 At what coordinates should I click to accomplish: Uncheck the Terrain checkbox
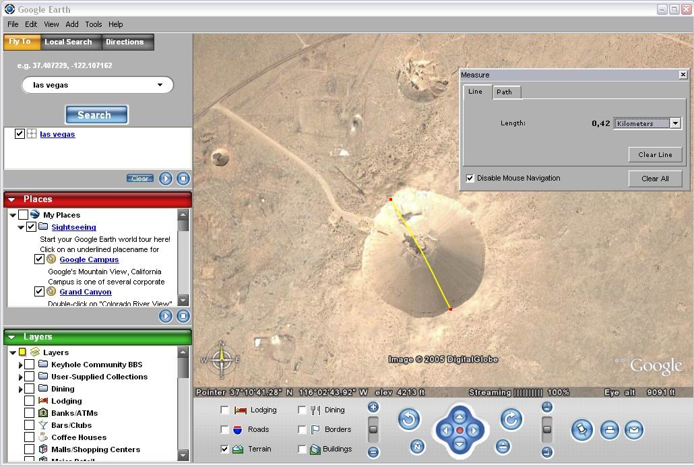(x=224, y=449)
